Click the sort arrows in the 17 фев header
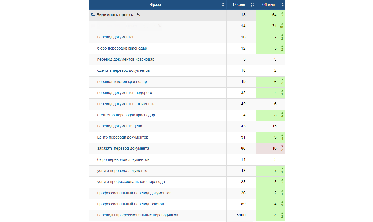This screenshot has height=222, width=373. click(252, 5)
